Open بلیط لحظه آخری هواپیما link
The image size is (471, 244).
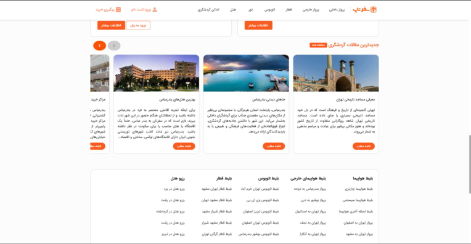coord(356,211)
